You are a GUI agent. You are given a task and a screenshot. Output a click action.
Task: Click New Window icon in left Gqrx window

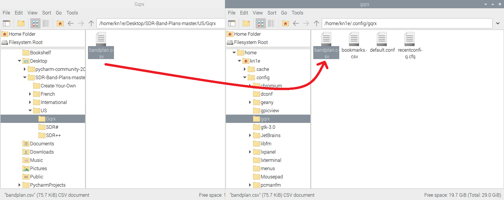point(6,23)
